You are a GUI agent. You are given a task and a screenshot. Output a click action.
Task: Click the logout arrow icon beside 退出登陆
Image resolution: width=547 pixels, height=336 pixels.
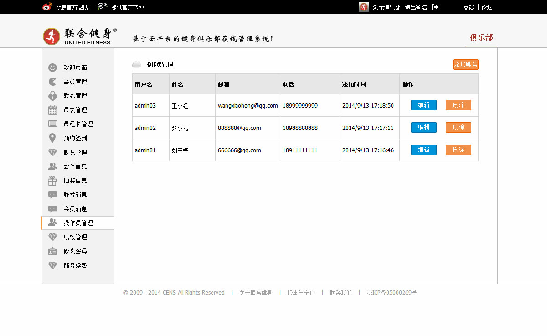click(435, 7)
